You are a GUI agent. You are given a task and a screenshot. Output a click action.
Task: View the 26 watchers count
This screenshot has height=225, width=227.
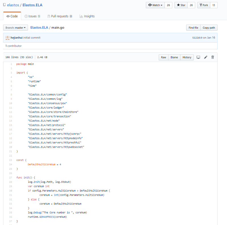click(168, 5)
